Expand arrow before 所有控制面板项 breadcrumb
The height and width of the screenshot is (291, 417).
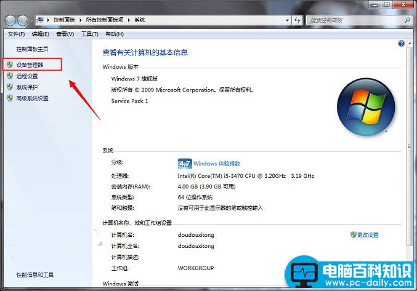[x=80, y=20]
